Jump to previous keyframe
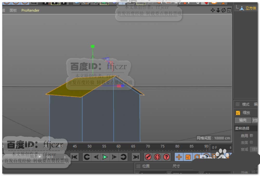The image size is (260, 176). (87, 157)
